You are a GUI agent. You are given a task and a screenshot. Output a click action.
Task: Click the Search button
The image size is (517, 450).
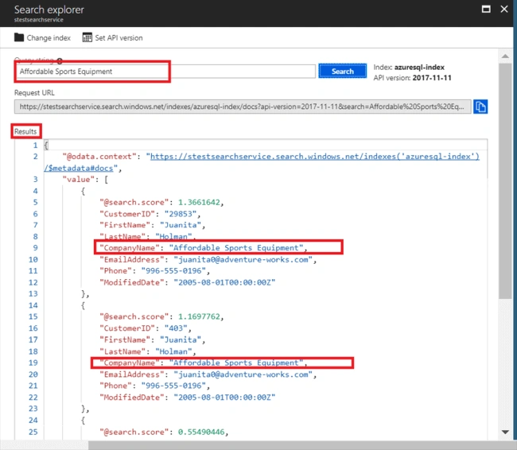(343, 72)
